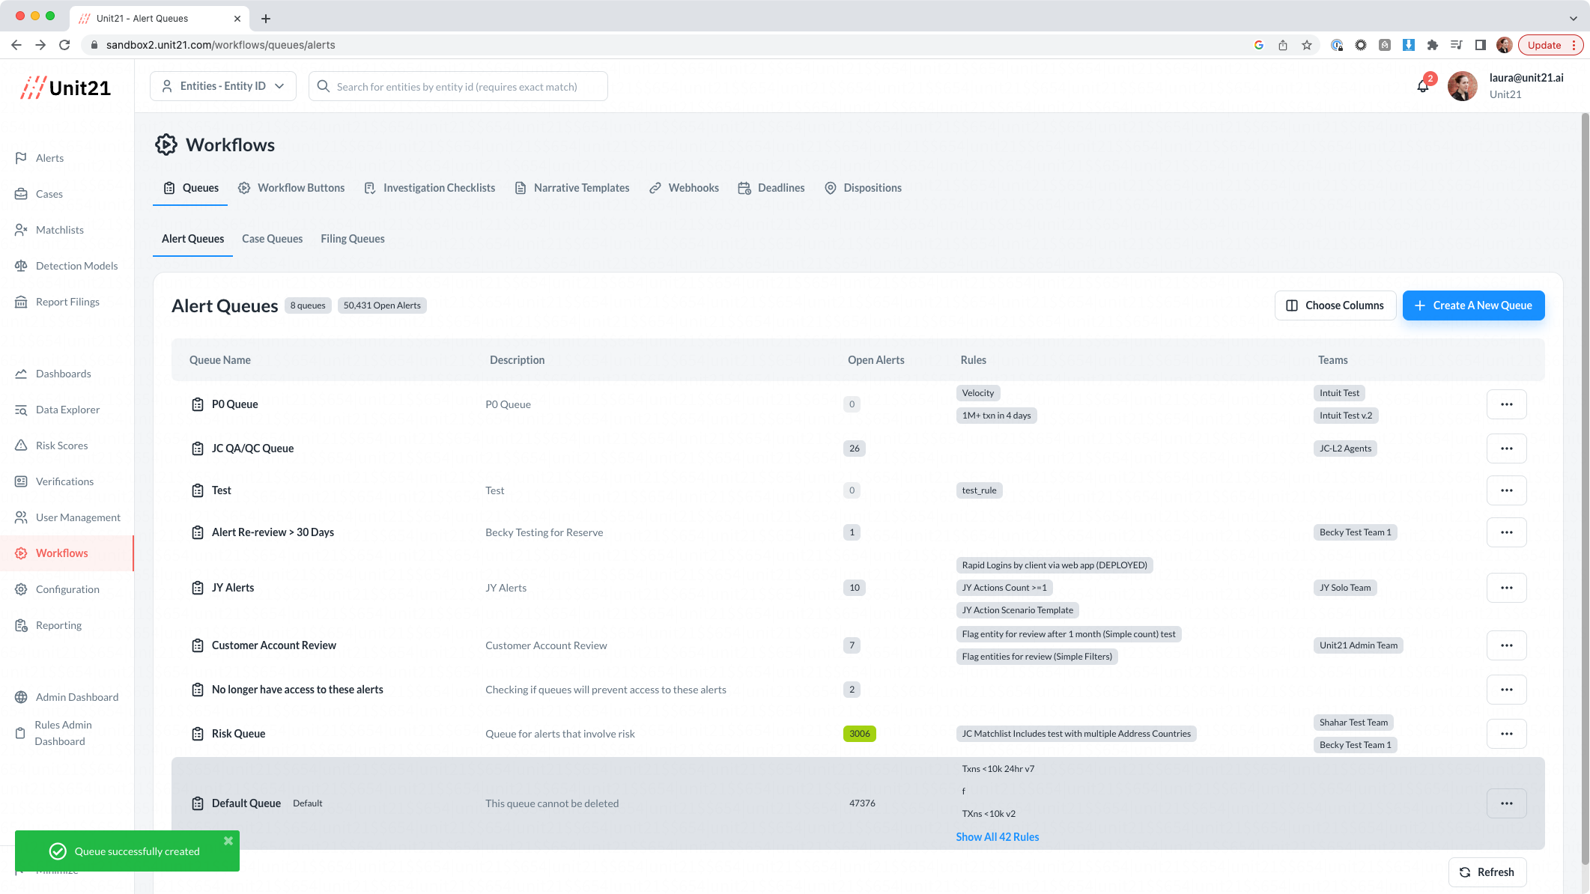
Task: Go to Risk Scores in sidebar
Action: (x=61, y=446)
